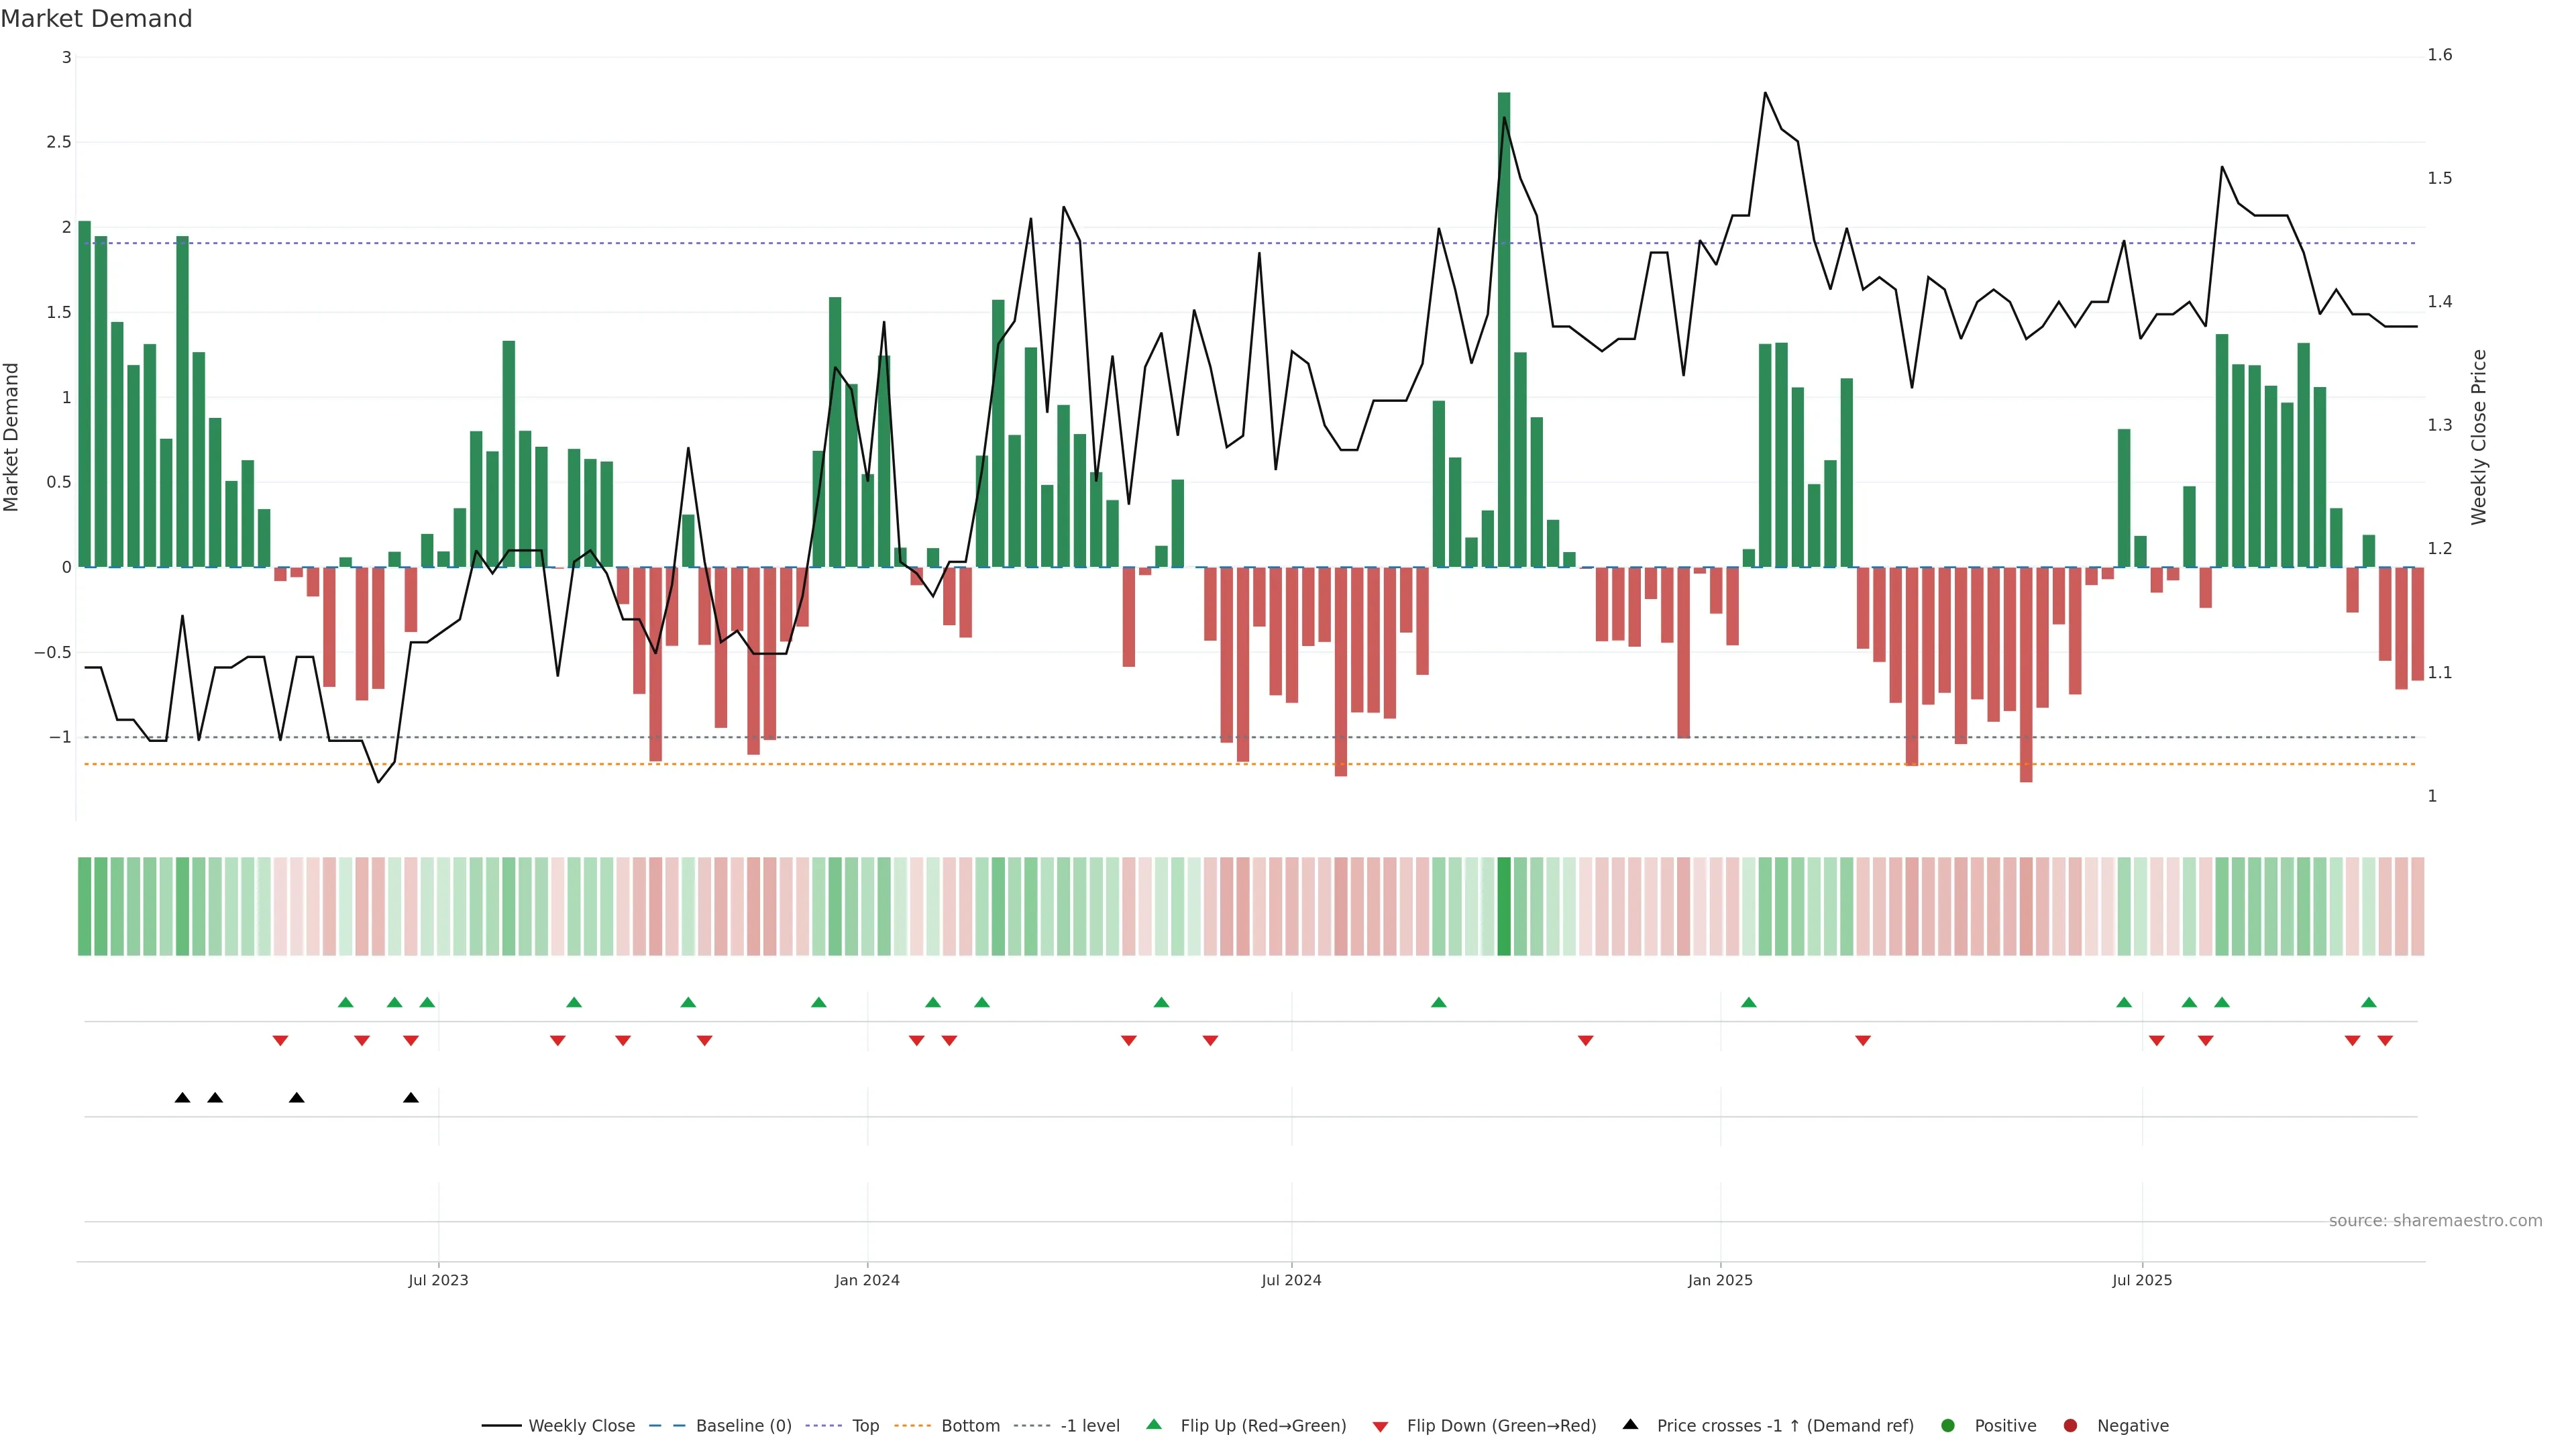The image size is (2576, 1449).
Task: Click the orange Bottom dotted legend icon
Action: (912, 1426)
